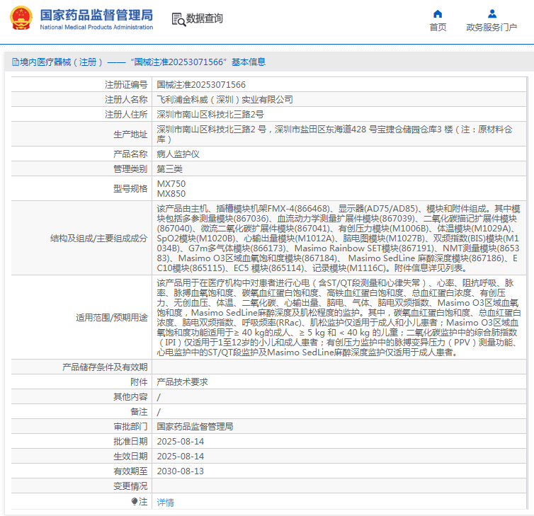The width and height of the screenshot is (534, 516).
Task: Go to 首页 via home icon
Action: click(438, 13)
